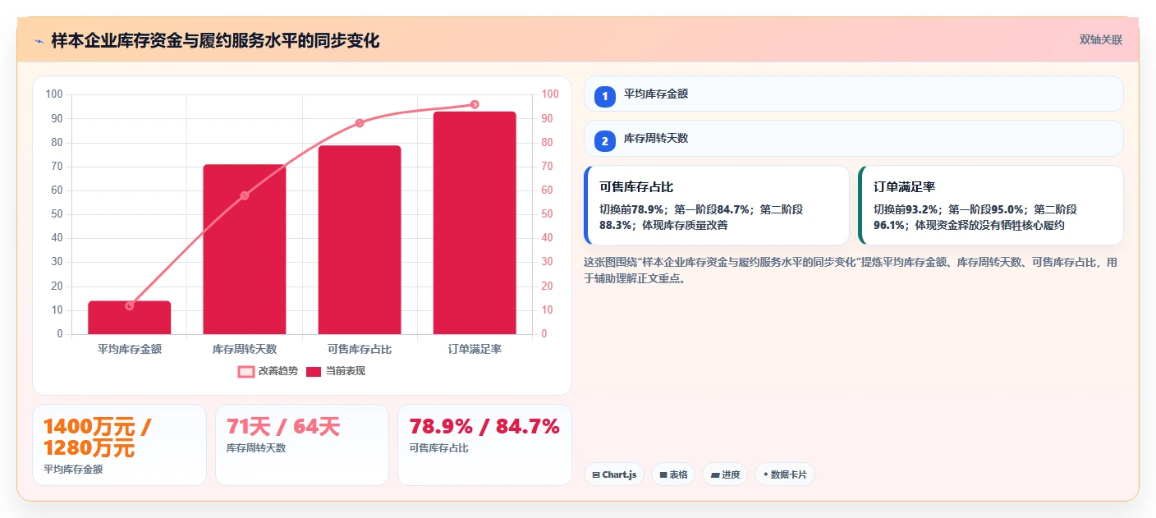This screenshot has width=1156, height=518.
Task: Click the blue number 1 badge
Action: point(605,97)
